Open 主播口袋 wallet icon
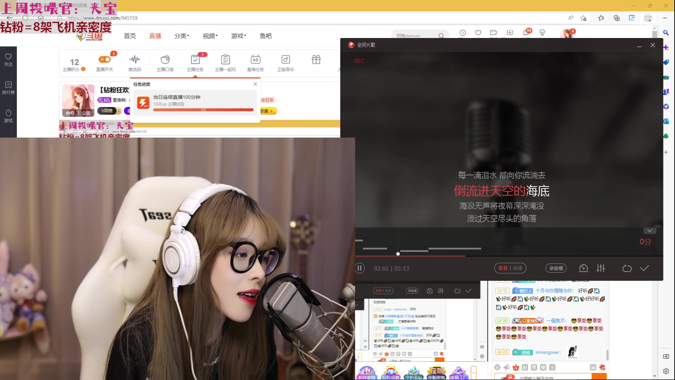This screenshot has width=675, height=380. [165, 60]
